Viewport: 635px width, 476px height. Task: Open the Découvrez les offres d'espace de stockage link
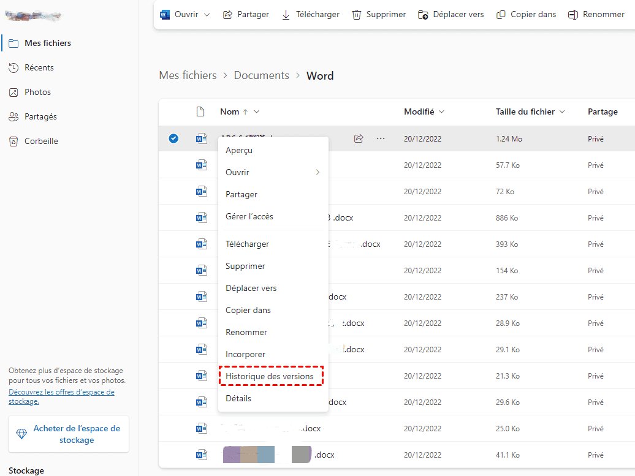(x=61, y=396)
